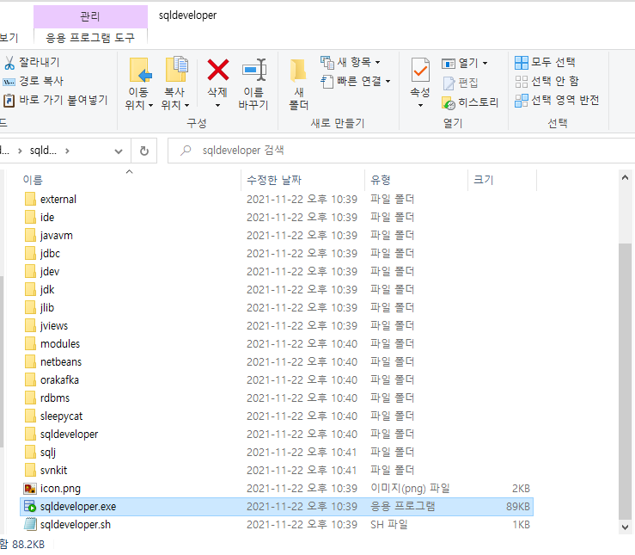
Task: Select the netbeans folder name
Action: 61,362
